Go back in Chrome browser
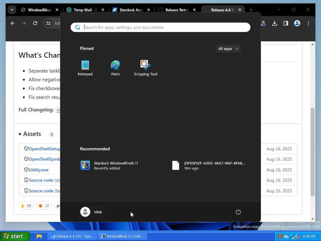The image size is (321, 241). point(13,23)
